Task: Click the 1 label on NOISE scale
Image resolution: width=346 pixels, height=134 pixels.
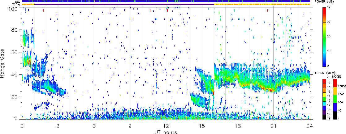Action: click(339, 118)
